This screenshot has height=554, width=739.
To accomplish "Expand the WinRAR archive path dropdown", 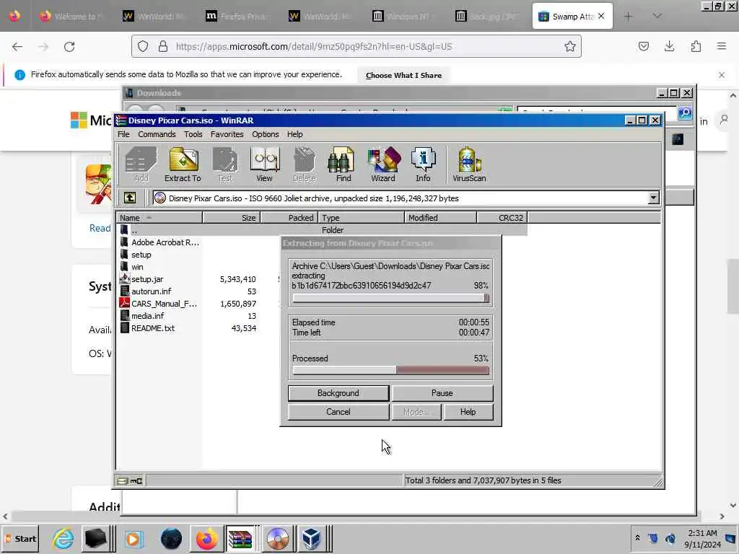I will tap(653, 198).
